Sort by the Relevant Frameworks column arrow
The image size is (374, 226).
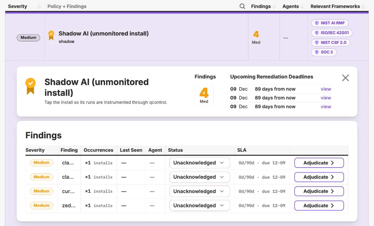click(x=363, y=6)
